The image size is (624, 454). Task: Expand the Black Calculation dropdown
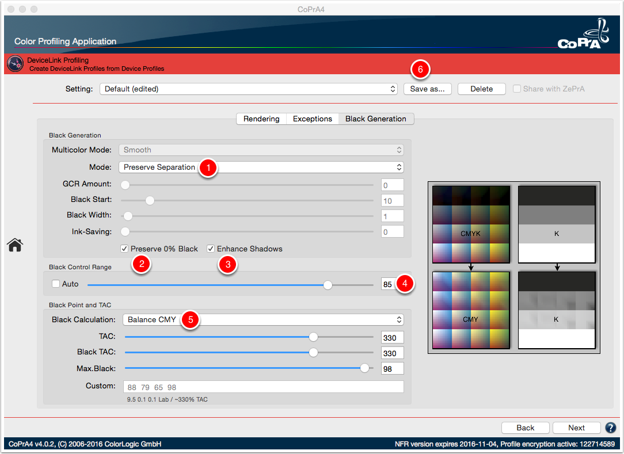263,319
